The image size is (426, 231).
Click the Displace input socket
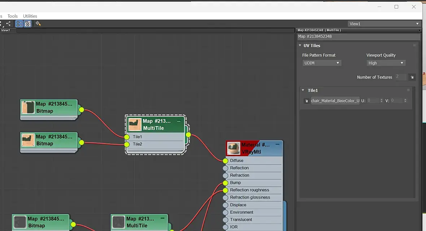pos(225,205)
